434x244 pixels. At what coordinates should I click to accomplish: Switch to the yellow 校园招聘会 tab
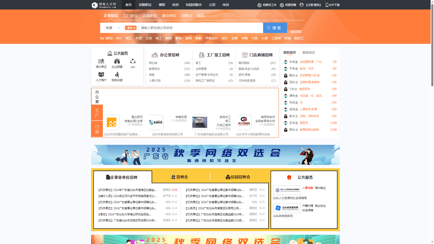(x=238, y=177)
